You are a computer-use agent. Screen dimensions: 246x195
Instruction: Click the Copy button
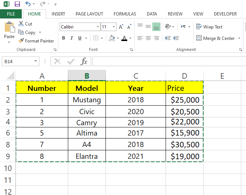pos(27,32)
